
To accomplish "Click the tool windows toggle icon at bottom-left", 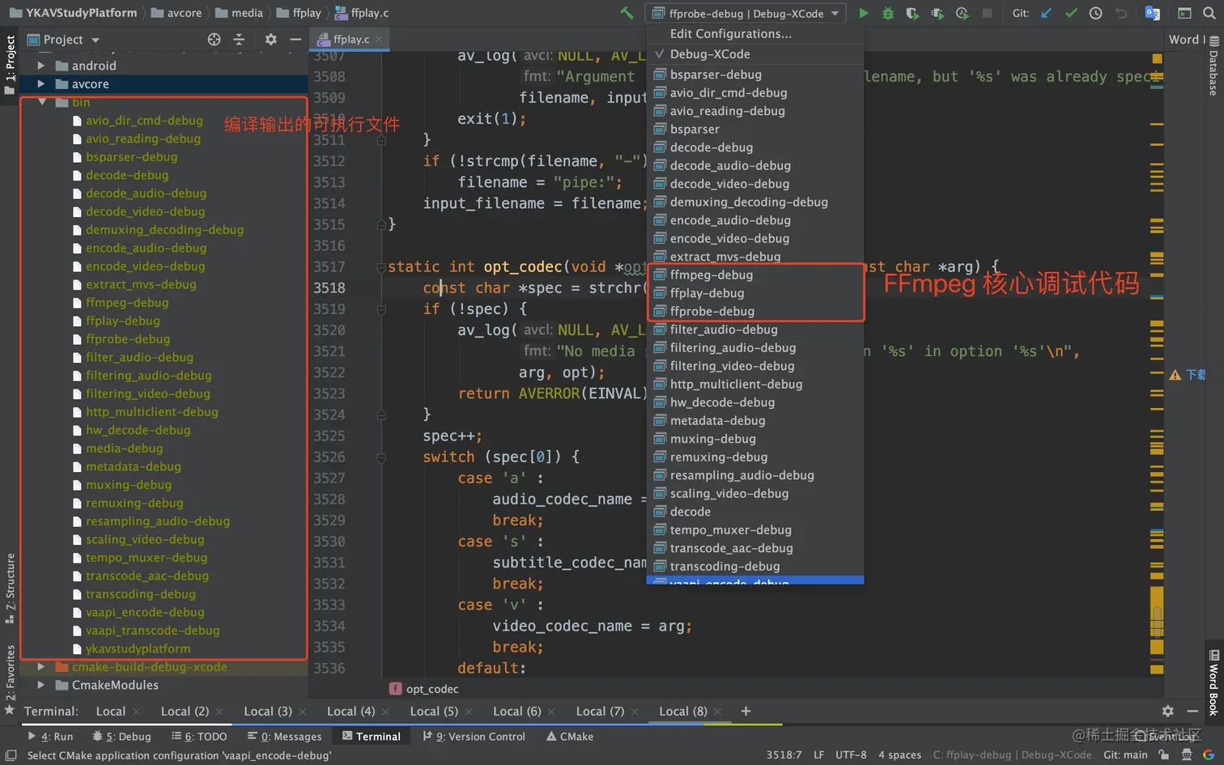I will click(x=11, y=754).
